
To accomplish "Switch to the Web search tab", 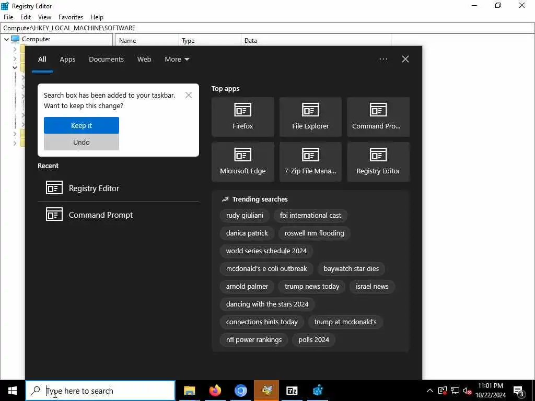I will (x=144, y=60).
